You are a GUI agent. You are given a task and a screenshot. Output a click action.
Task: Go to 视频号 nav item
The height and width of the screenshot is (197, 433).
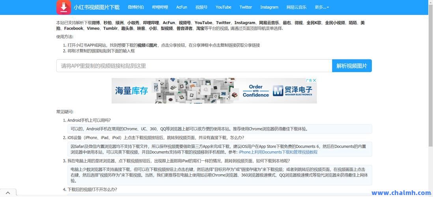tap(201, 7)
